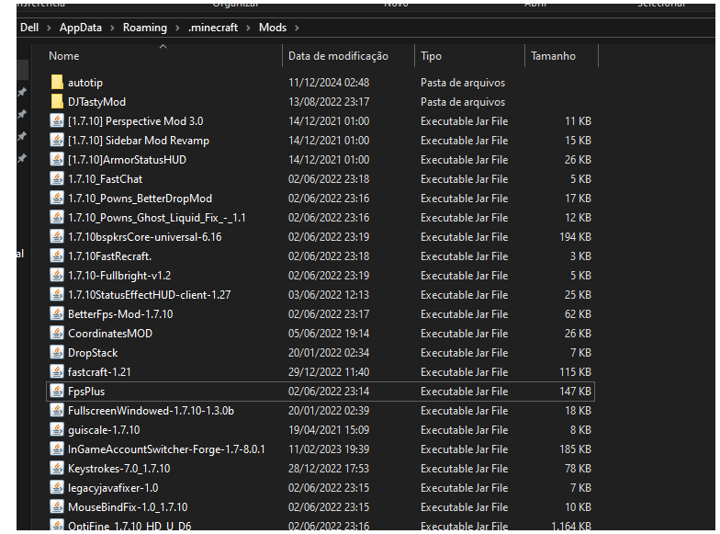Select the file name FpsPlus
This screenshot has width=720, height=534.
tap(86, 392)
